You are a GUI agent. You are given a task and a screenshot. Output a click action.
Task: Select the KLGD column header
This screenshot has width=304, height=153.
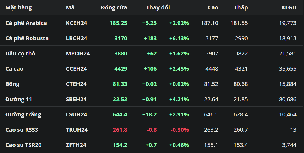(289, 8)
